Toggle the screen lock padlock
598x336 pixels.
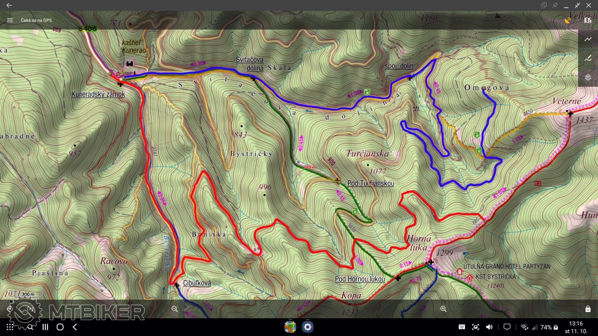[x=588, y=309]
